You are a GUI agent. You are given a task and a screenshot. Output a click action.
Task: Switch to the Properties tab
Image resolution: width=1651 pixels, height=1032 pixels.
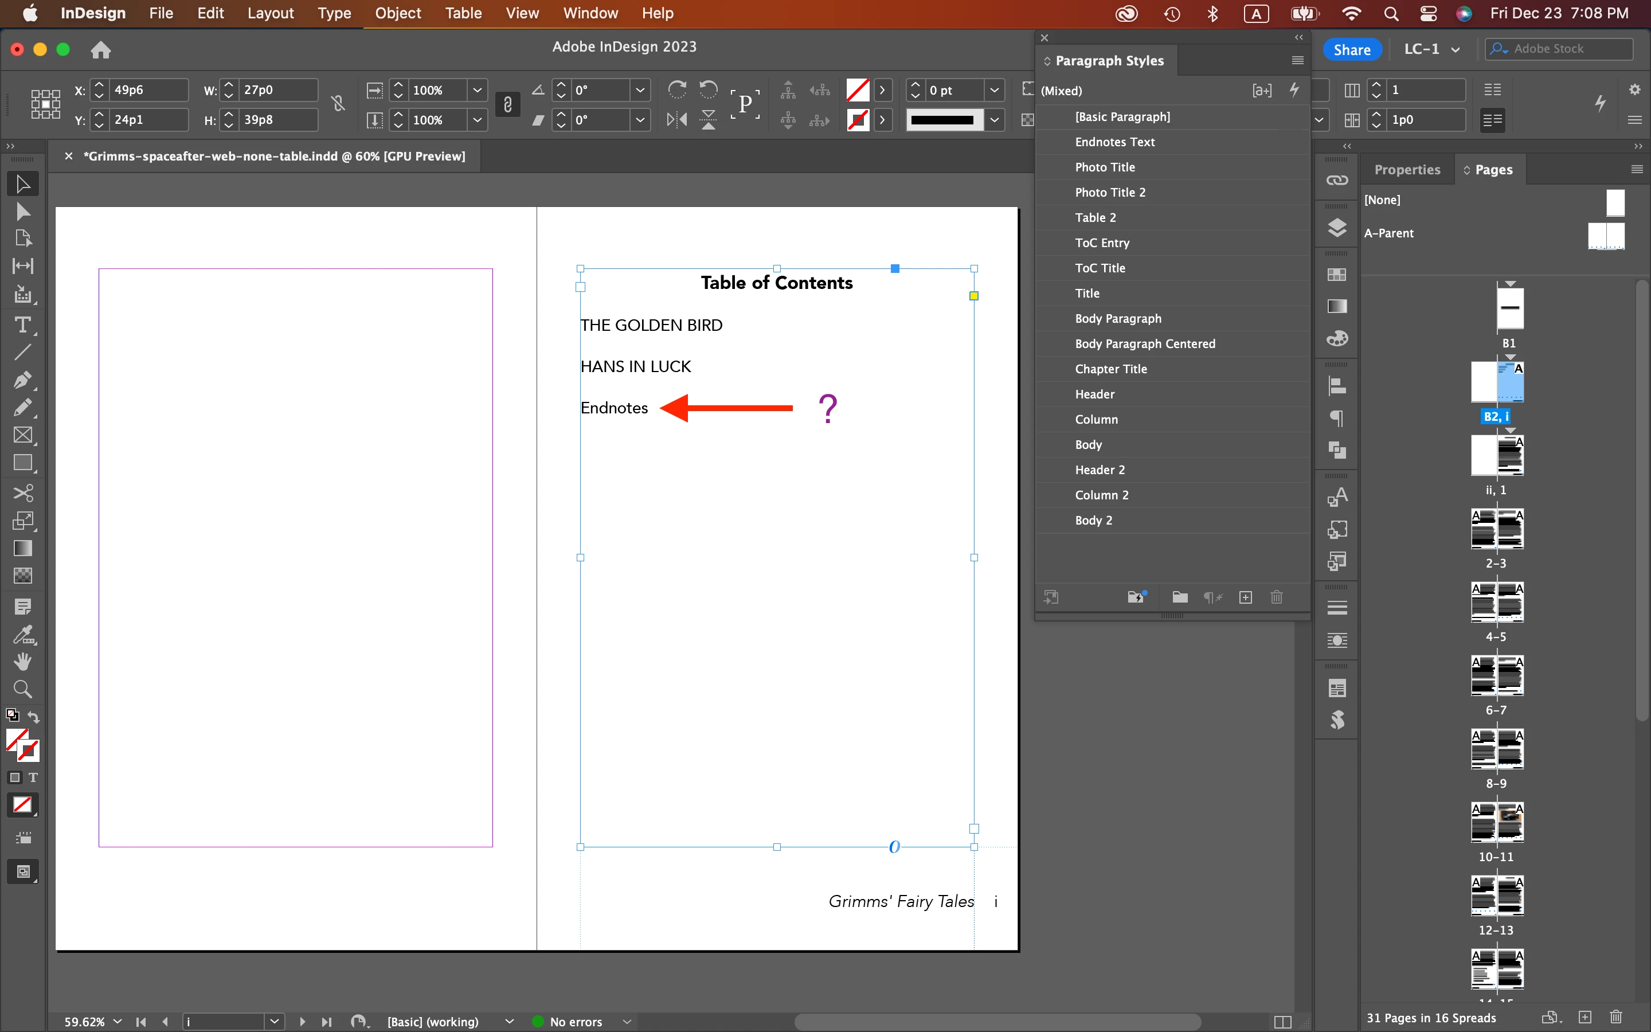pyautogui.click(x=1407, y=169)
